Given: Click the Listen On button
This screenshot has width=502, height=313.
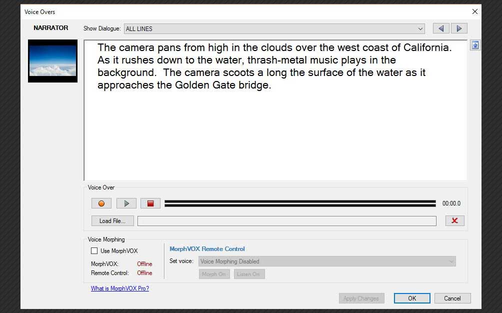Looking at the screenshot, I should point(248,274).
